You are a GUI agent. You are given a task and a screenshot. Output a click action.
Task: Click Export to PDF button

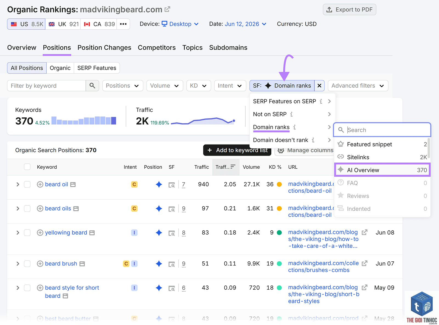coord(350,10)
